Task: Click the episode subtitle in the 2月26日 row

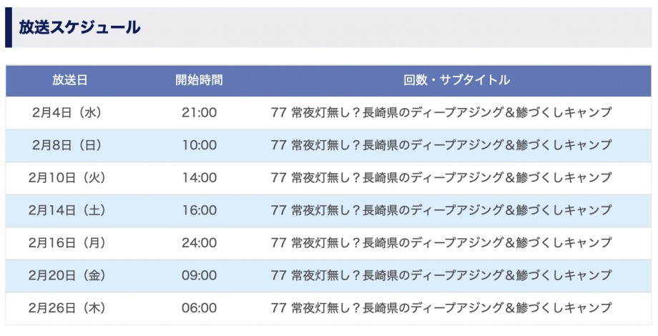Action: [x=442, y=308]
